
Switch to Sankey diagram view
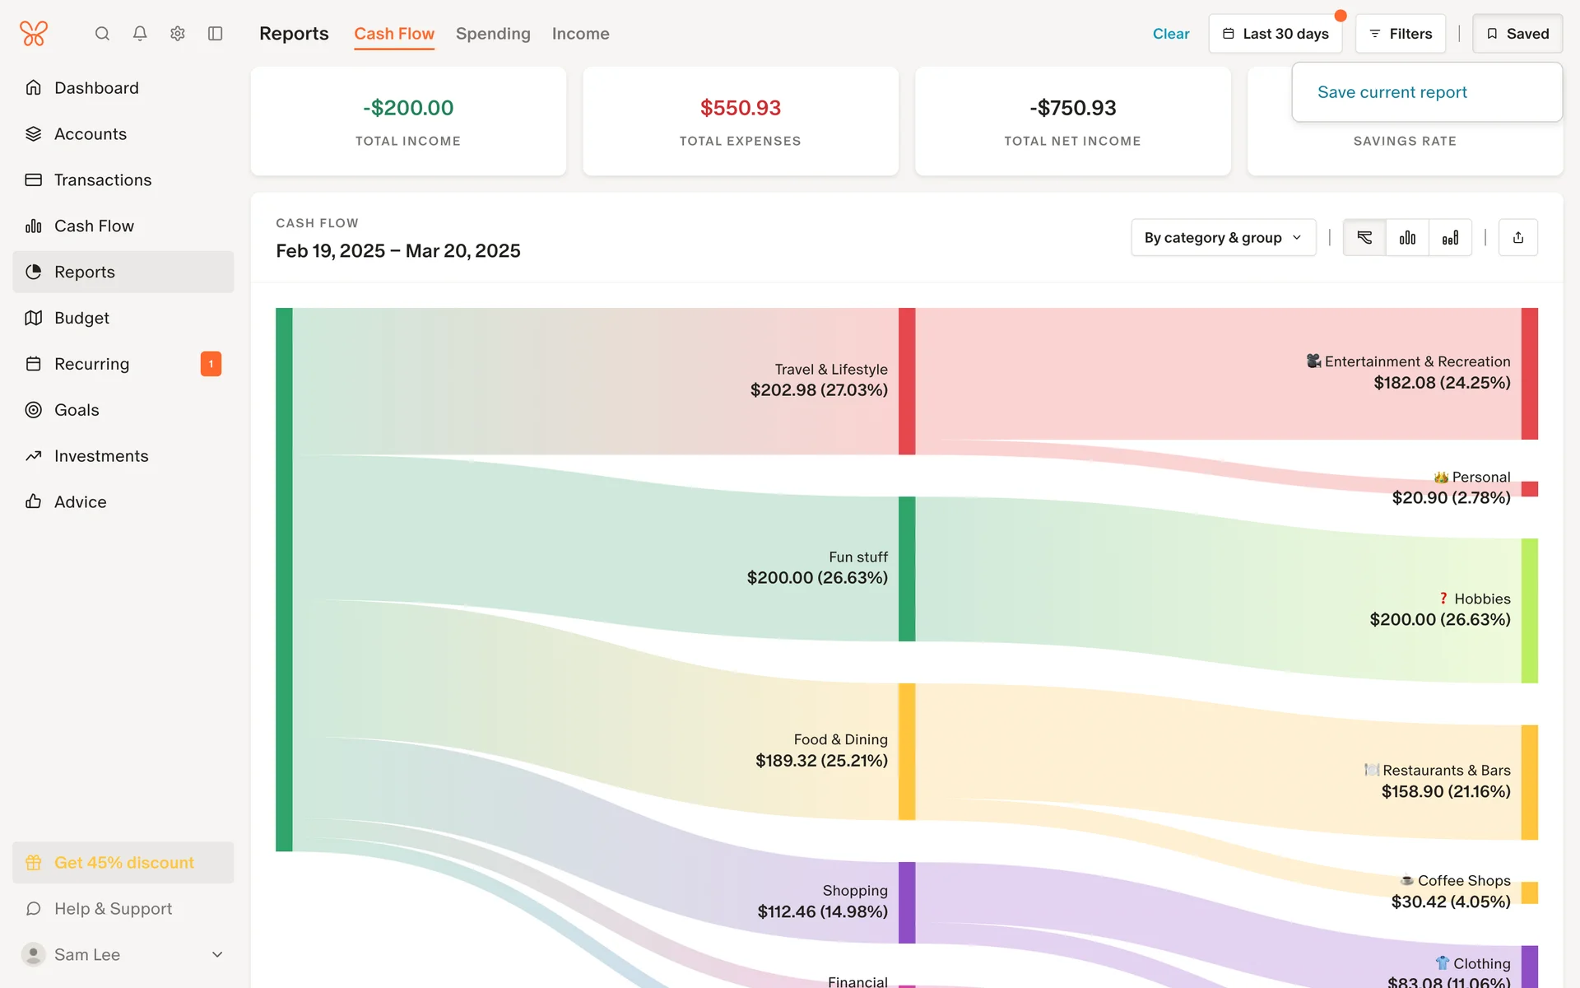[x=1364, y=238]
